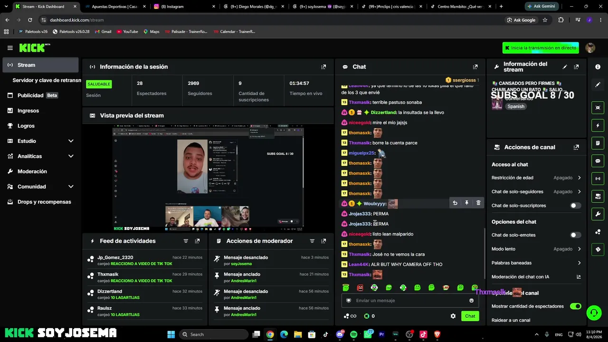Image resolution: width=608 pixels, height=342 pixels.
Task: Open the info icon in the right sidebar
Action: 598,67
